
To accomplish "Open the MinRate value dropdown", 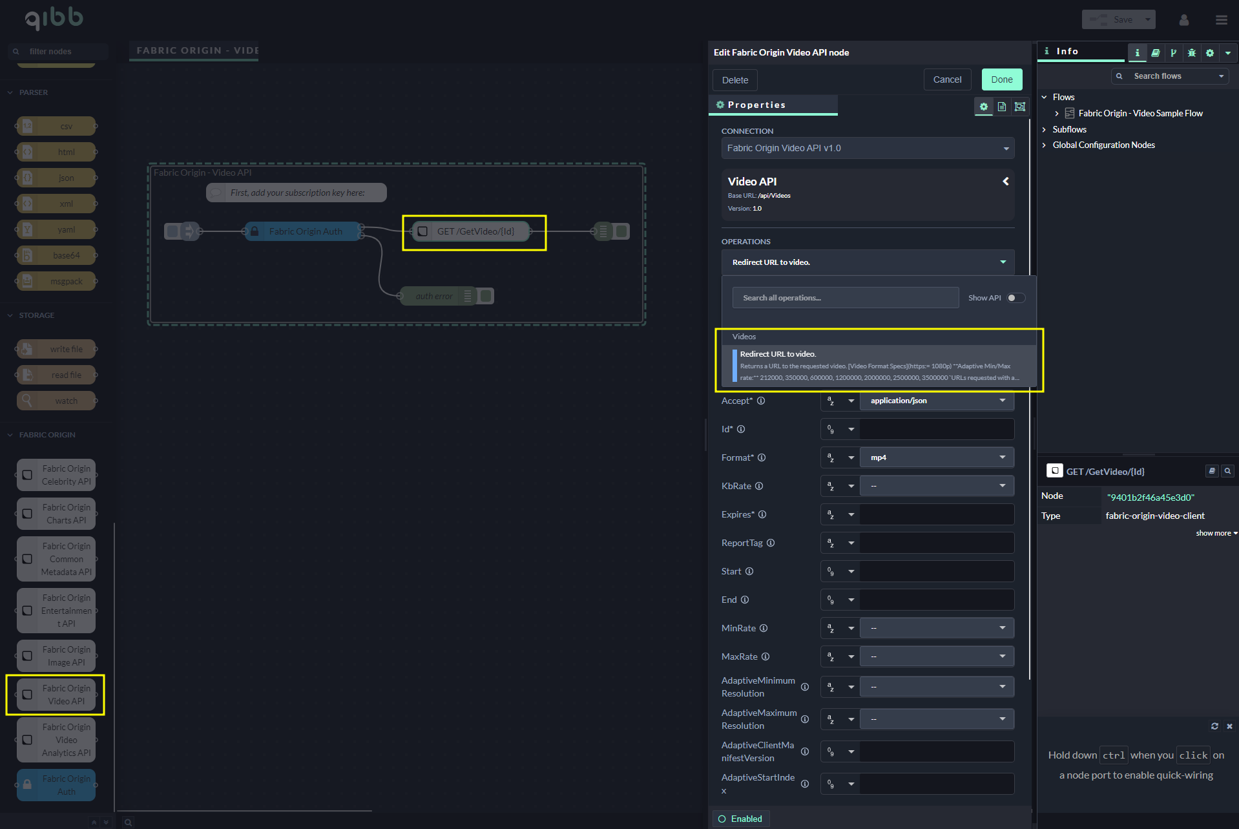I will coord(937,628).
